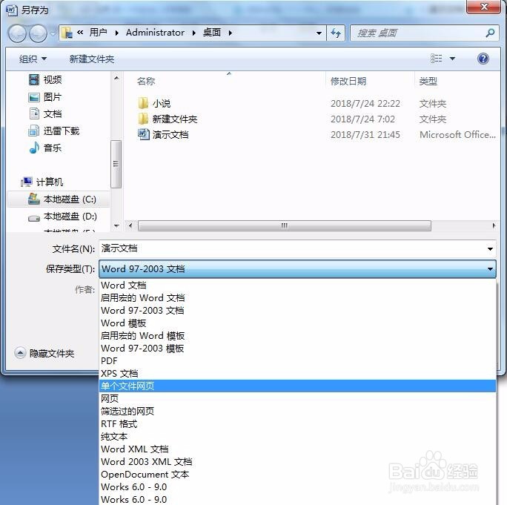The width and height of the screenshot is (507, 505).
Task: Choose PDF as the save type
Action: 297,361
